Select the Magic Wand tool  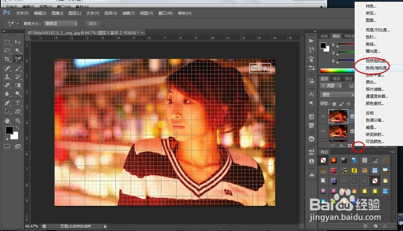pos(18,50)
